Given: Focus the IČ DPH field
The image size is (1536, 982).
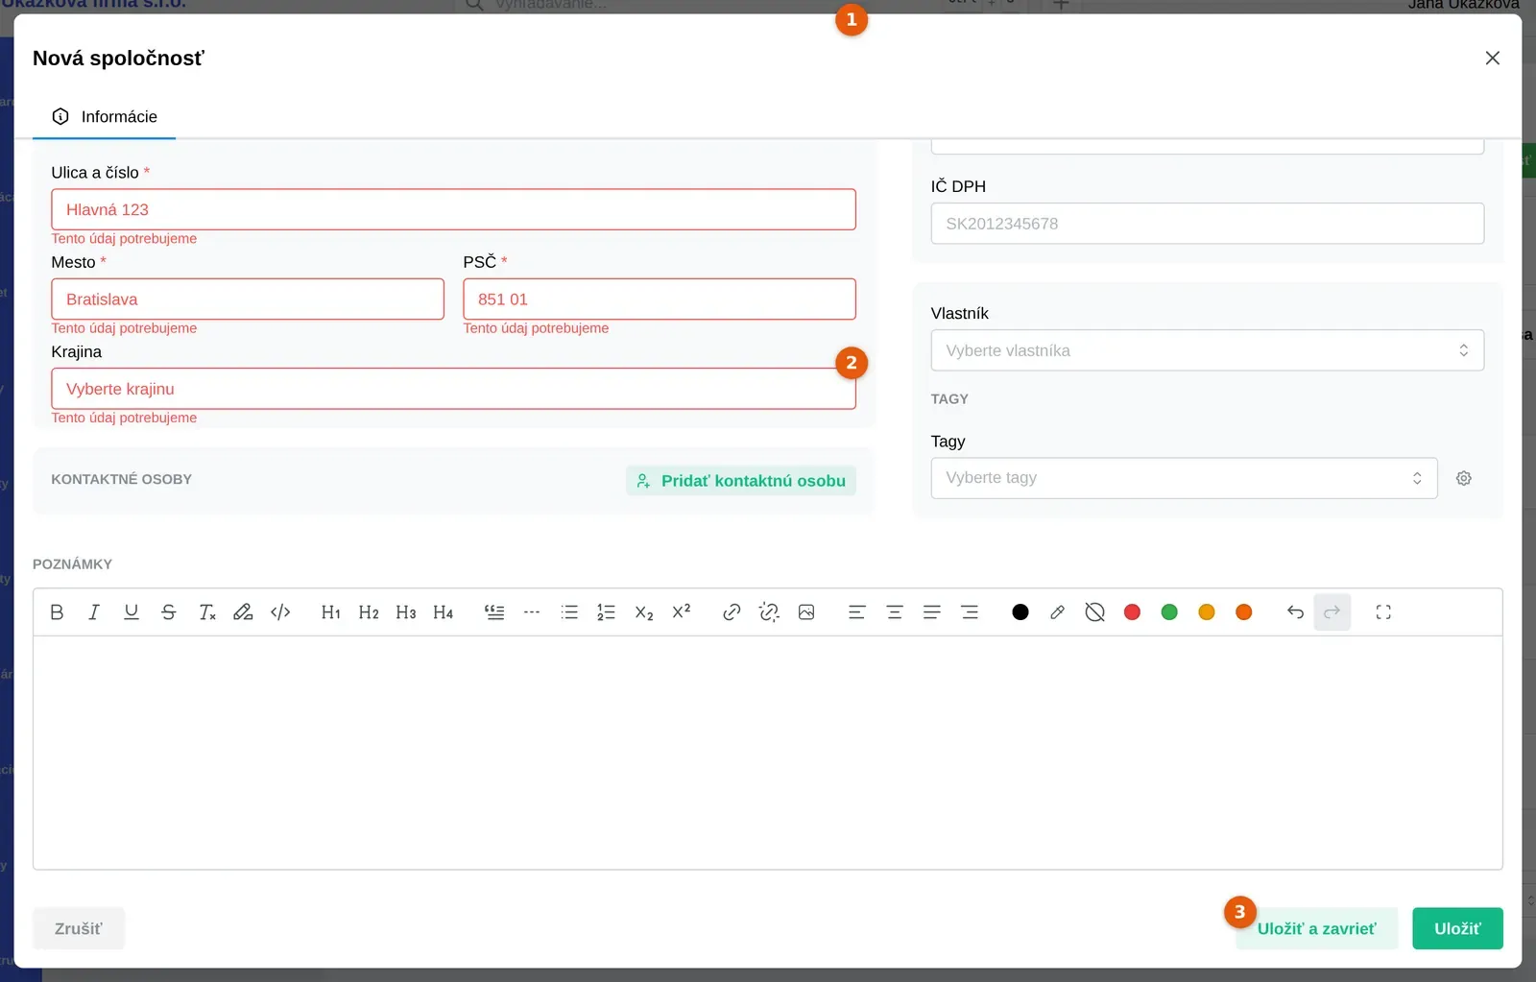Looking at the screenshot, I should (1208, 224).
